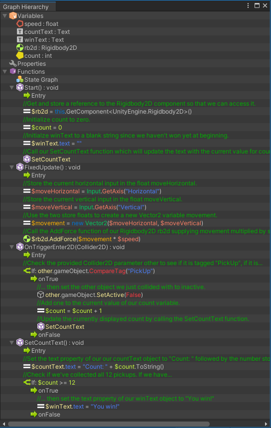Screen dimensions: 271x428
Task: Click the comment about 12 pickups
Action: point(98,375)
